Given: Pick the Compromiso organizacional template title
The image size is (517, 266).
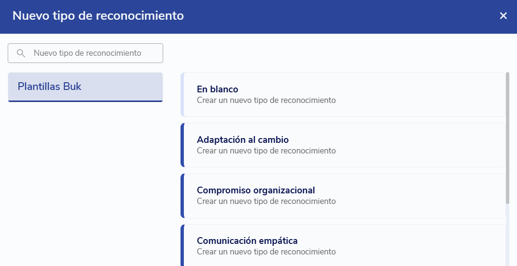Looking at the screenshot, I should coord(256,190).
